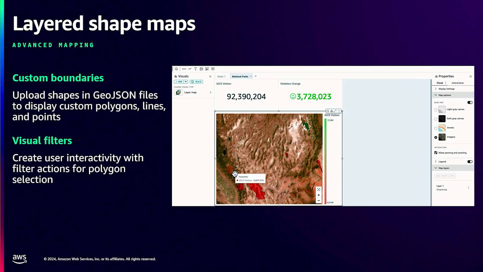Open the map visual three-dot menu
The image size is (483, 272).
339,111
